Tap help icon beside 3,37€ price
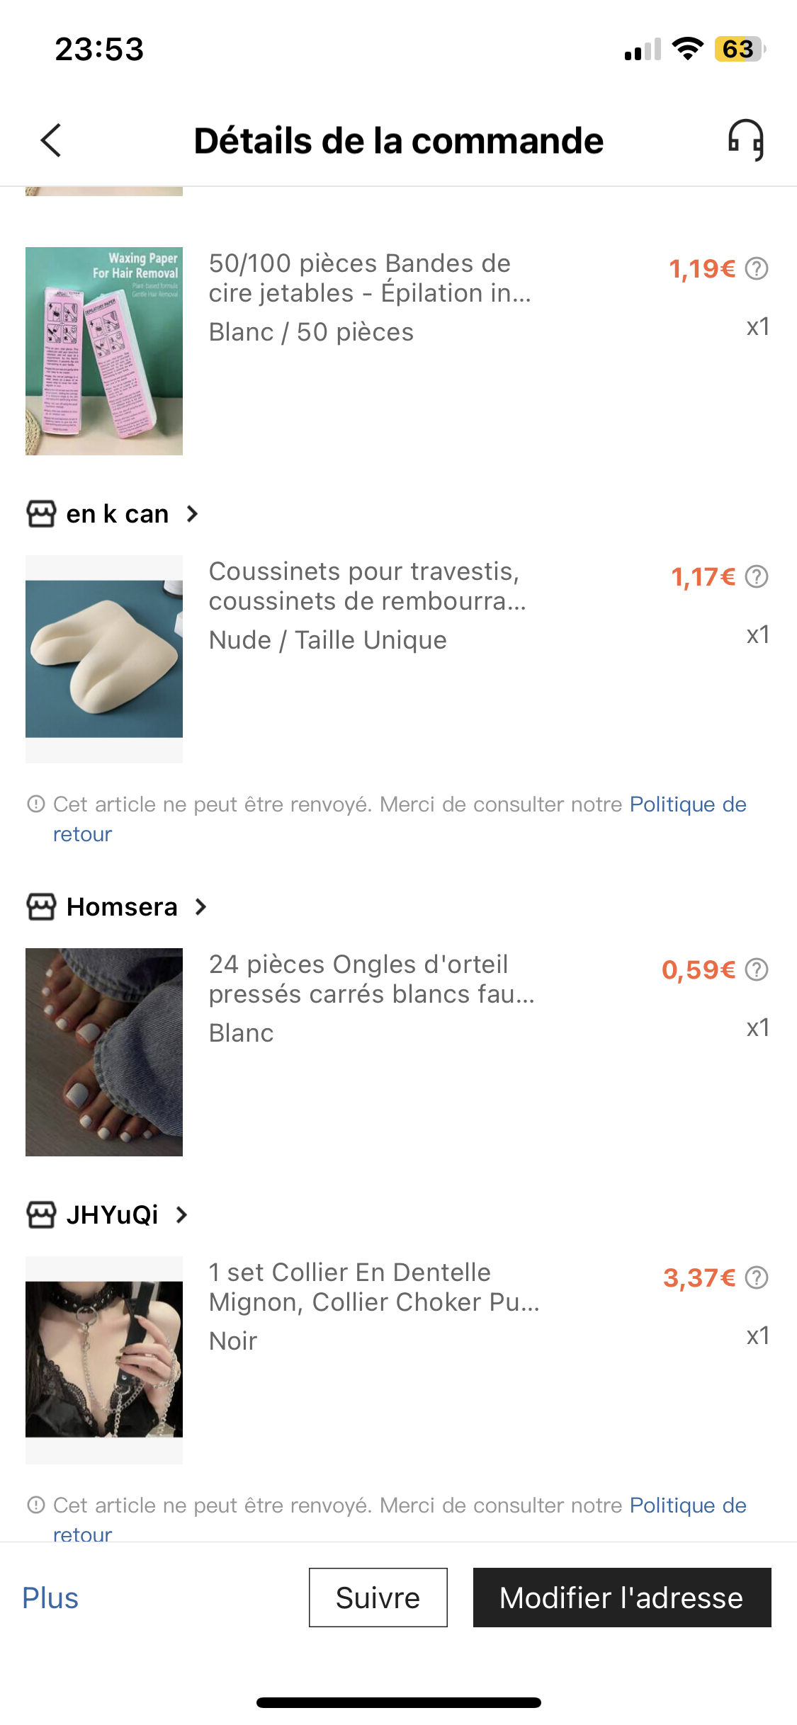The height and width of the screenshot is (1725, 797). click(757, 1278)
